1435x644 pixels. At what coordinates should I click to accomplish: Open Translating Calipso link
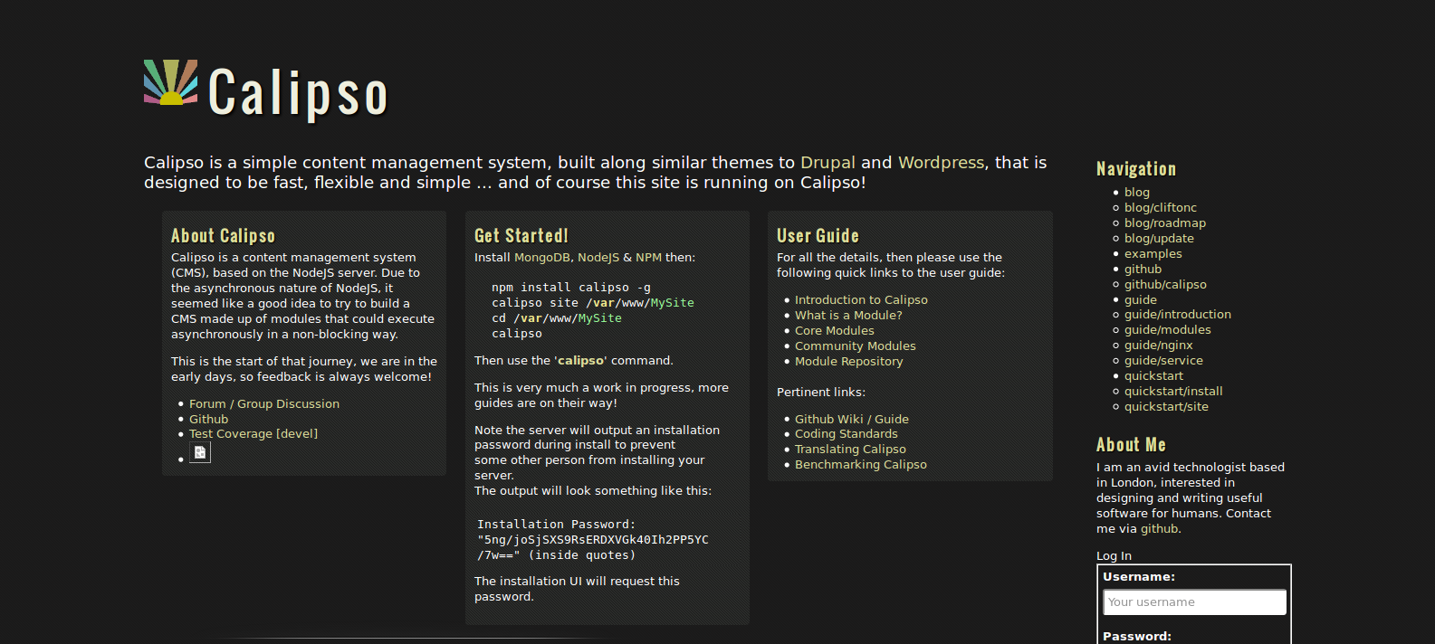pyautogui.click(x=850, y=450)
